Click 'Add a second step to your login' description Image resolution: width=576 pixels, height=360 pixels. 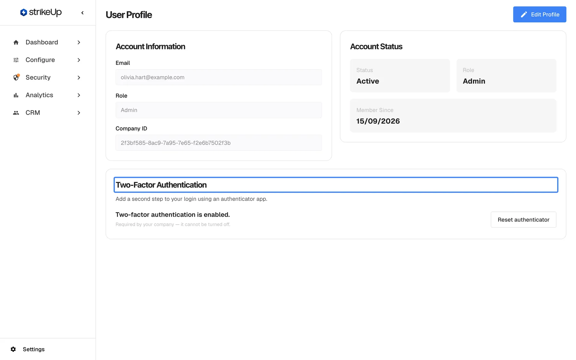tap(191, 199)
